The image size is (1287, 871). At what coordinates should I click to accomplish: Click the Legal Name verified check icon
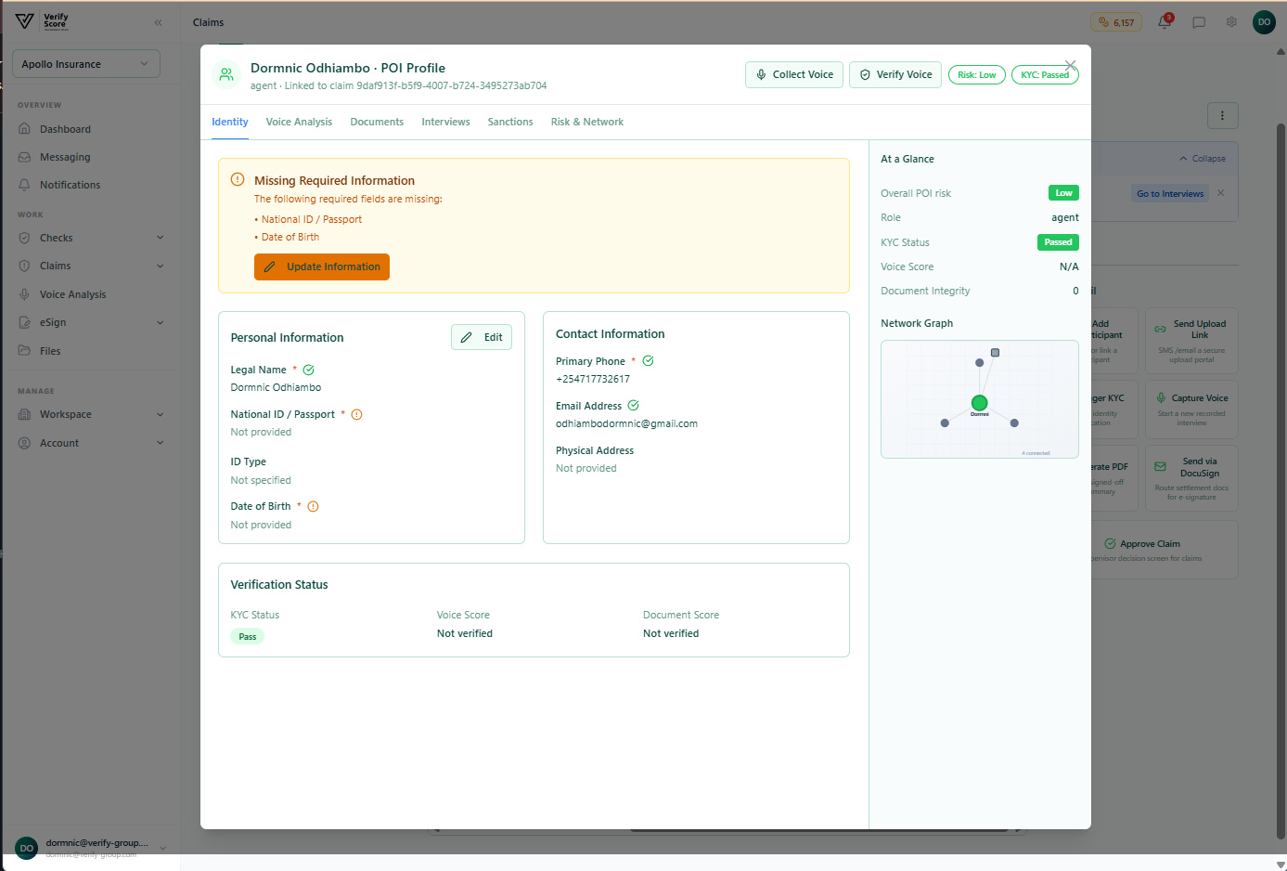[x=309, y=370]
